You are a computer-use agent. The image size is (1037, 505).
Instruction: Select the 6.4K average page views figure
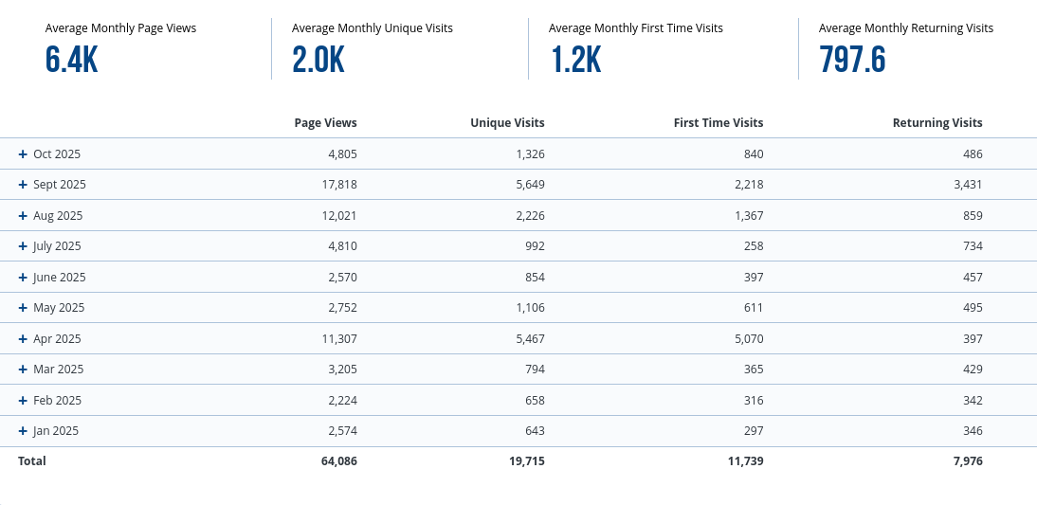click(71, 60)
